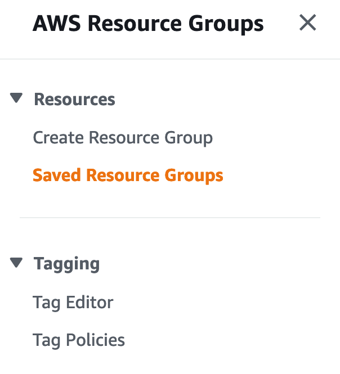
Task: Select Tag Editor under Tagging
Action: pos(73,303)
